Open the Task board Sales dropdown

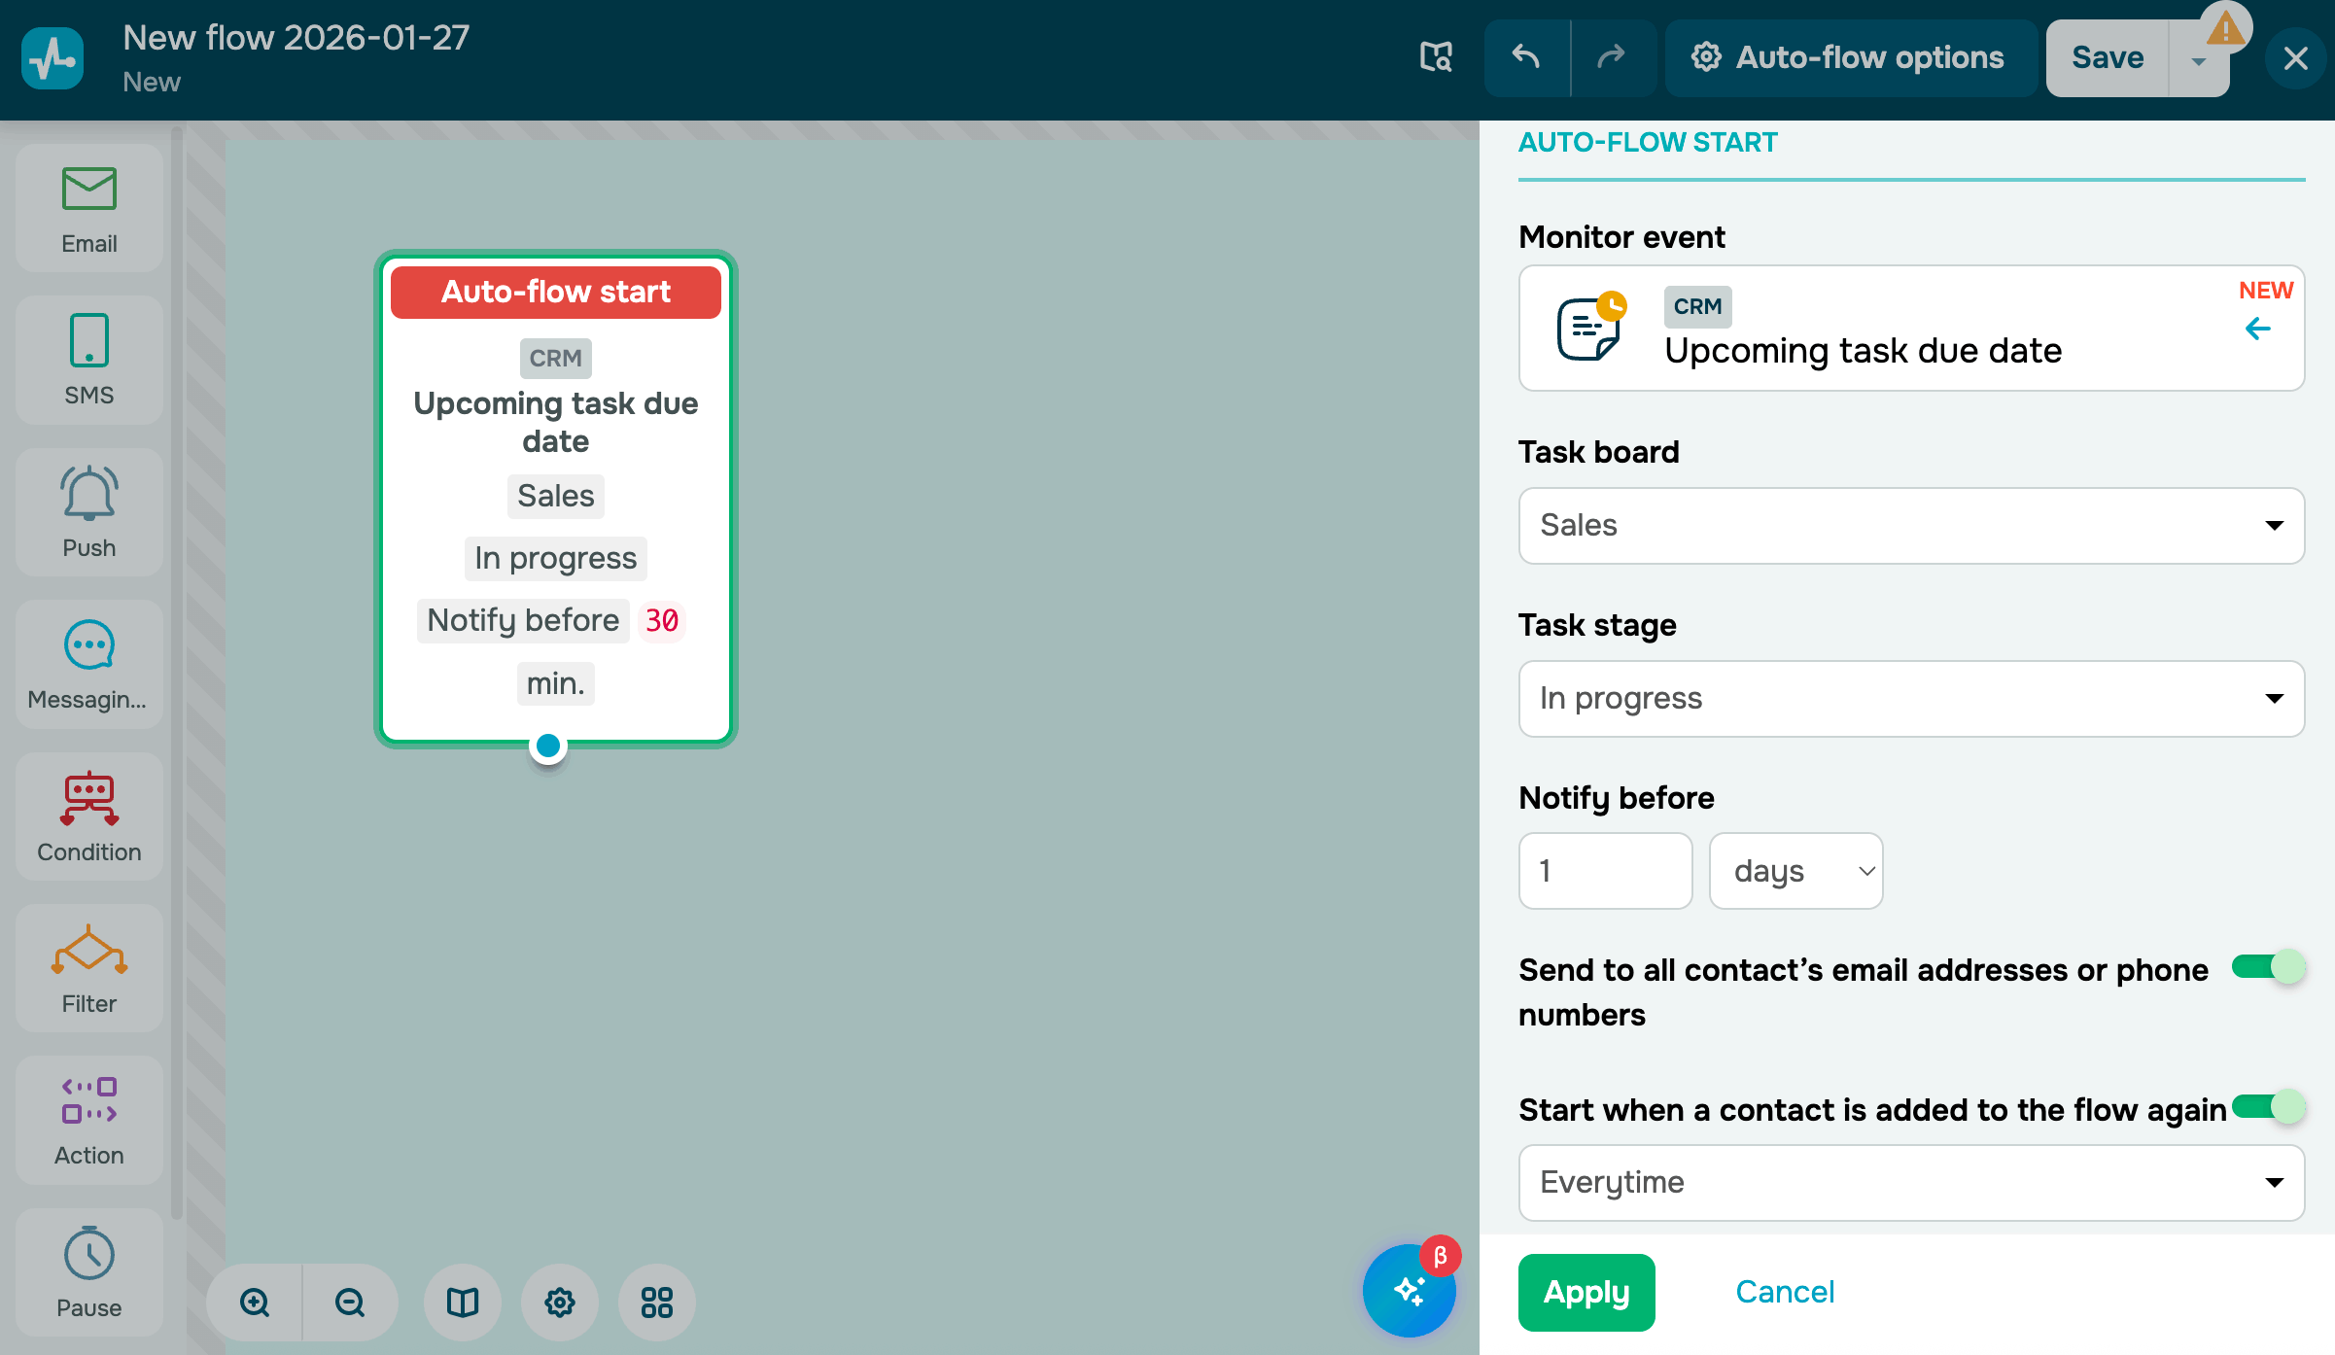1911,526
